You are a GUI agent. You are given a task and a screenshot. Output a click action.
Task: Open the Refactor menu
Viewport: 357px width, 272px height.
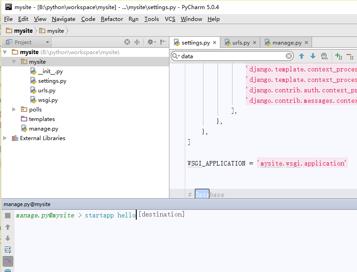coord(112,19)
